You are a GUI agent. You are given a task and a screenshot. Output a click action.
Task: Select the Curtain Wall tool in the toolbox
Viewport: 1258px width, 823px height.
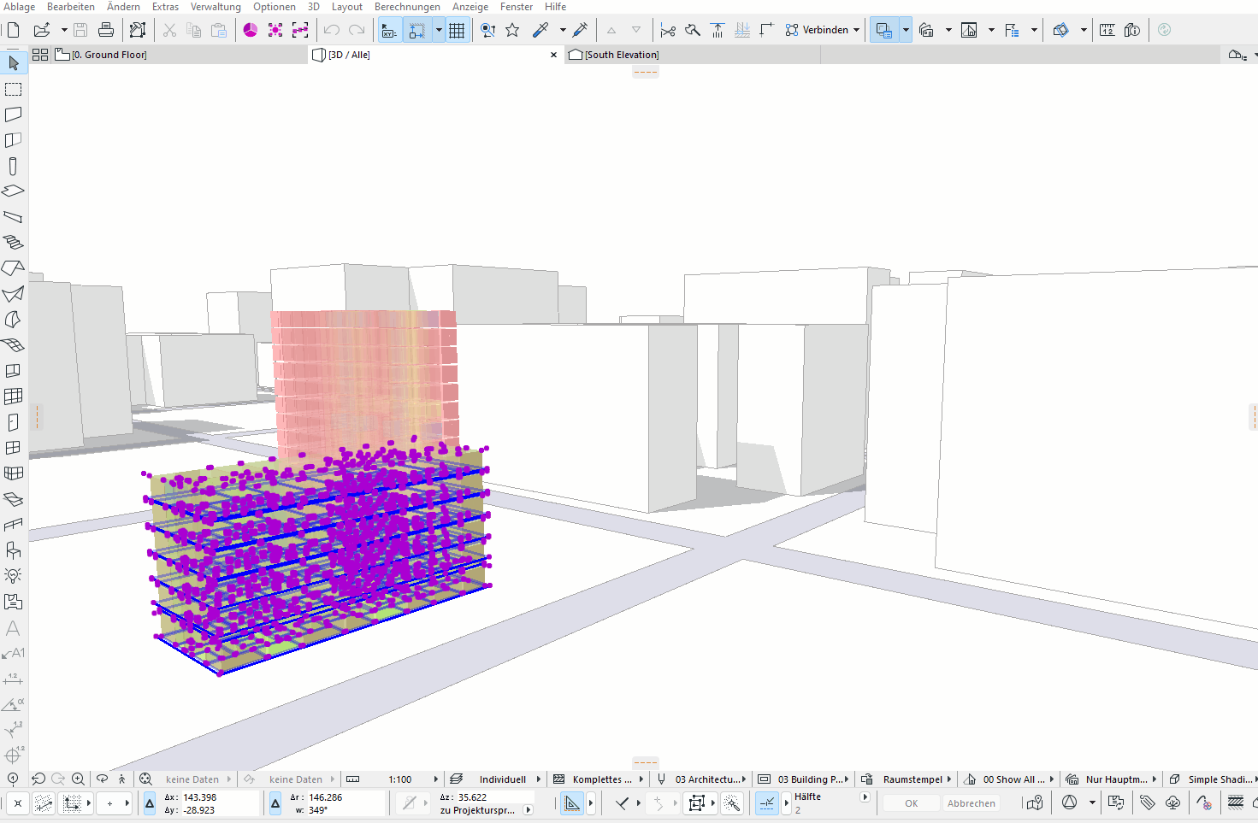point(14,397)
